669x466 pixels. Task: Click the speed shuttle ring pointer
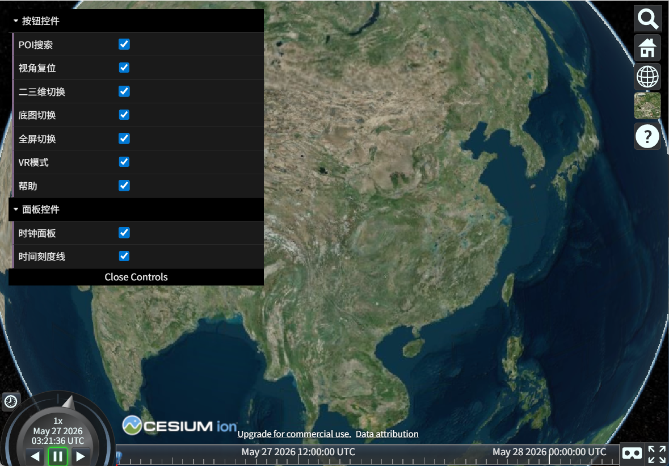point(69,402)
